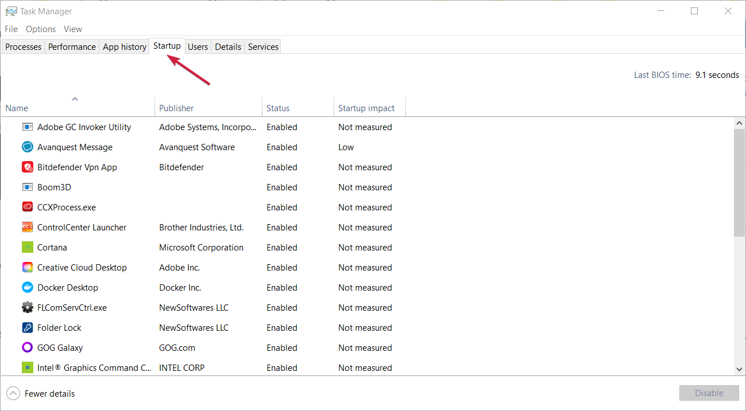Select the GOG.com publisher cell
Viewport: 746px width, 411px height.
pos(177,348)
